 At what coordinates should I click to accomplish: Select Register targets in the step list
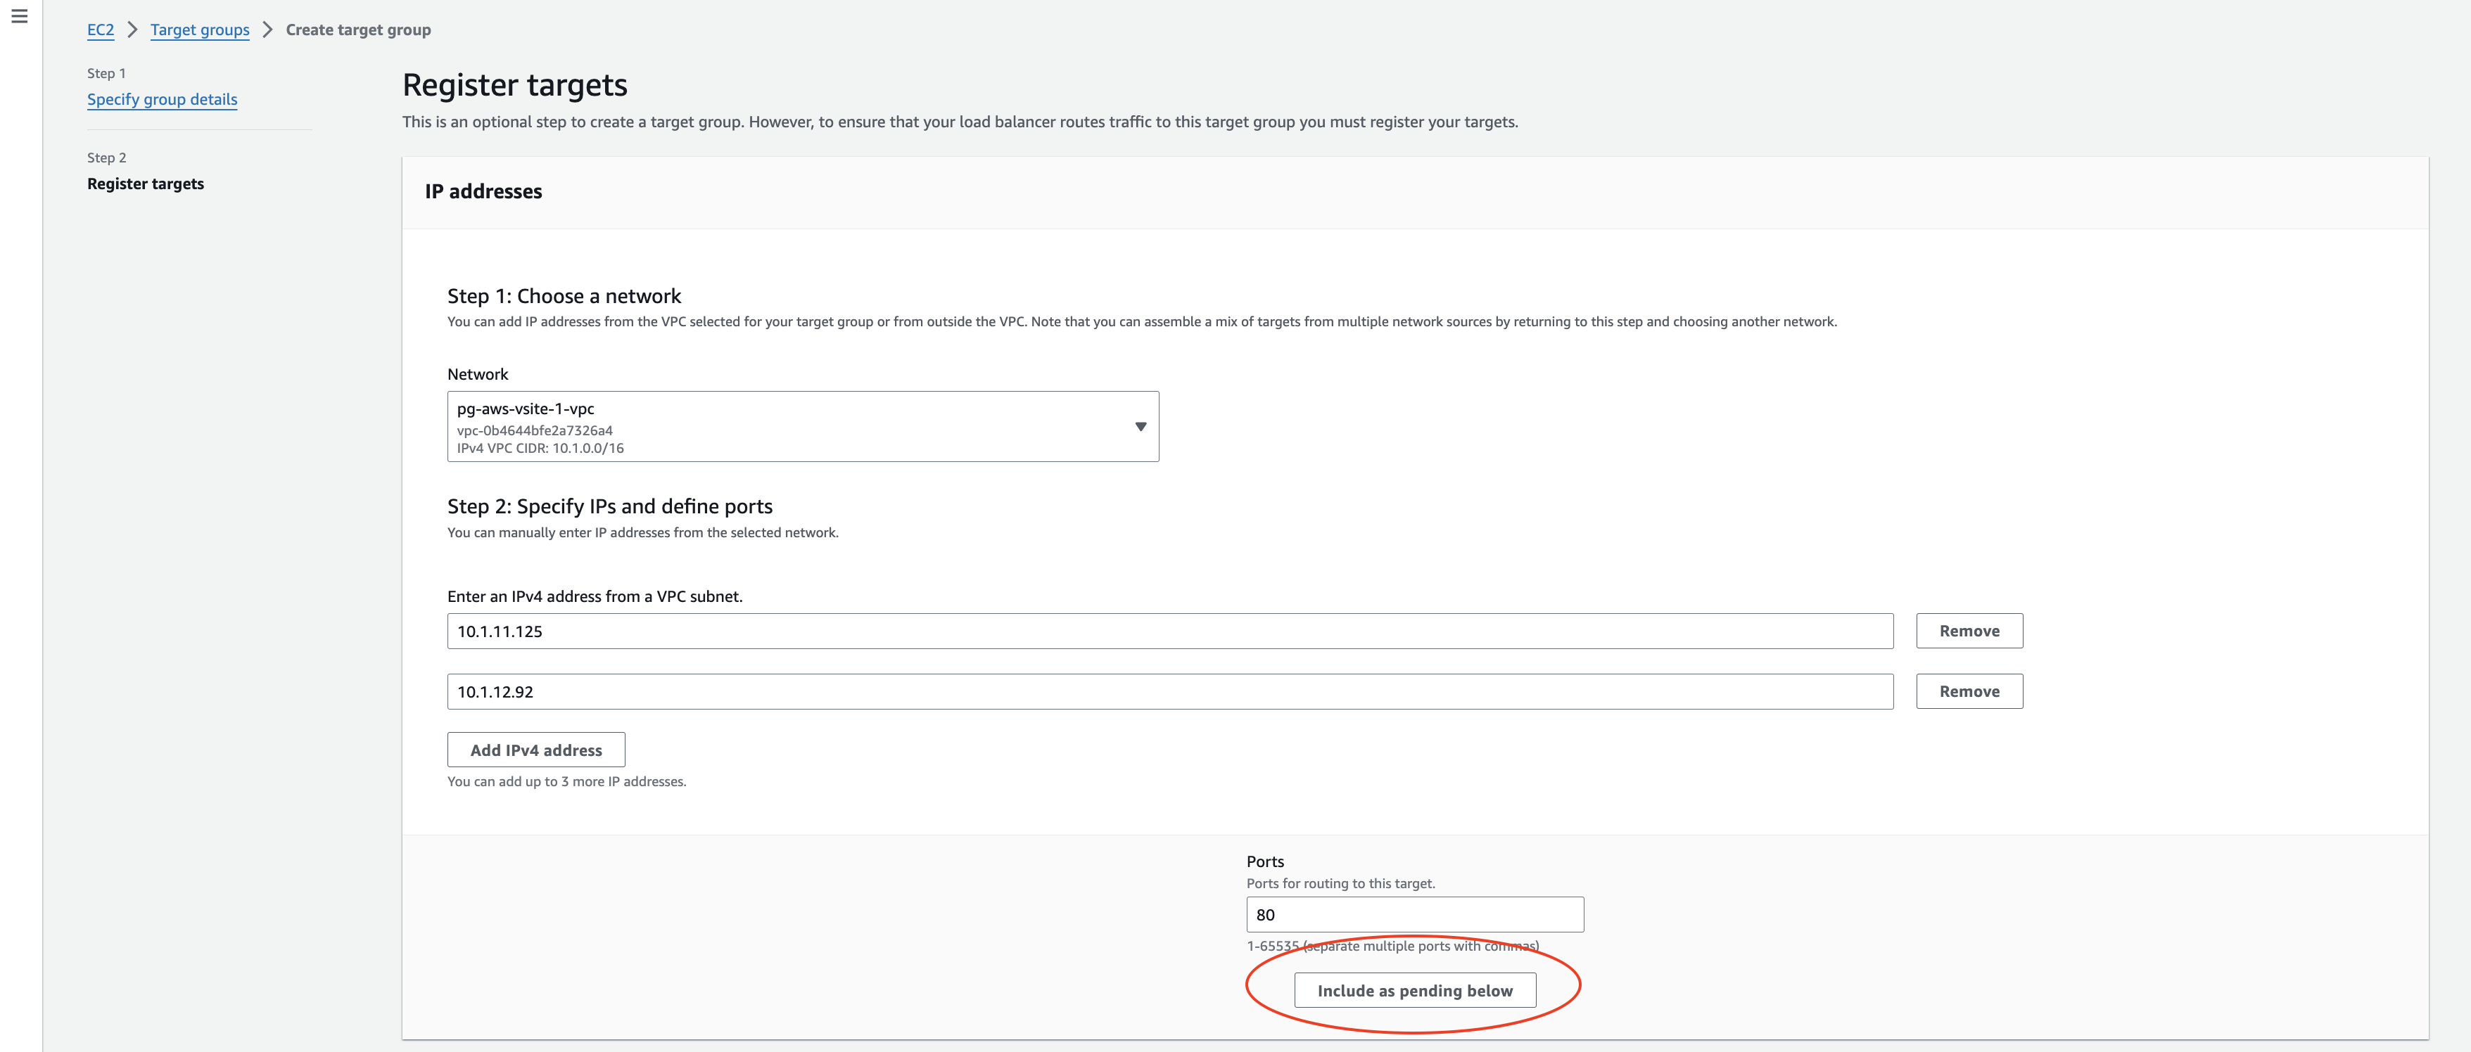click(145, 183)
